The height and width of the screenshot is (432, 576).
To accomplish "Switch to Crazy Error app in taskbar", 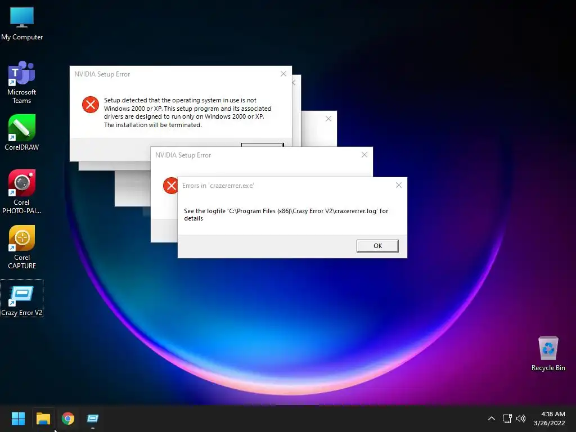I will (x=93, y=418).
